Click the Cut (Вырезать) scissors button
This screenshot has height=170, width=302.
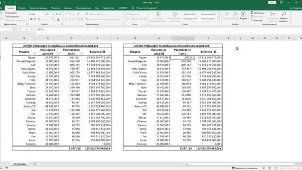point(11,13)
